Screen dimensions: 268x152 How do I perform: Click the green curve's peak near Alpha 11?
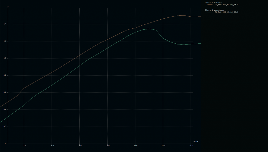tap(149, 29)
